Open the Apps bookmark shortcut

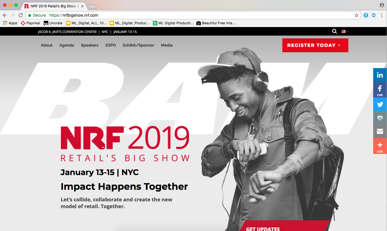pos(10,23)
